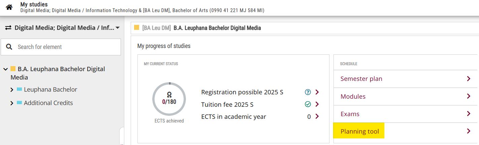The height and width of the screenshot is (145, 479).
Task: Open ECTS in academic year details arrow
Action: [x=317, y=116]
